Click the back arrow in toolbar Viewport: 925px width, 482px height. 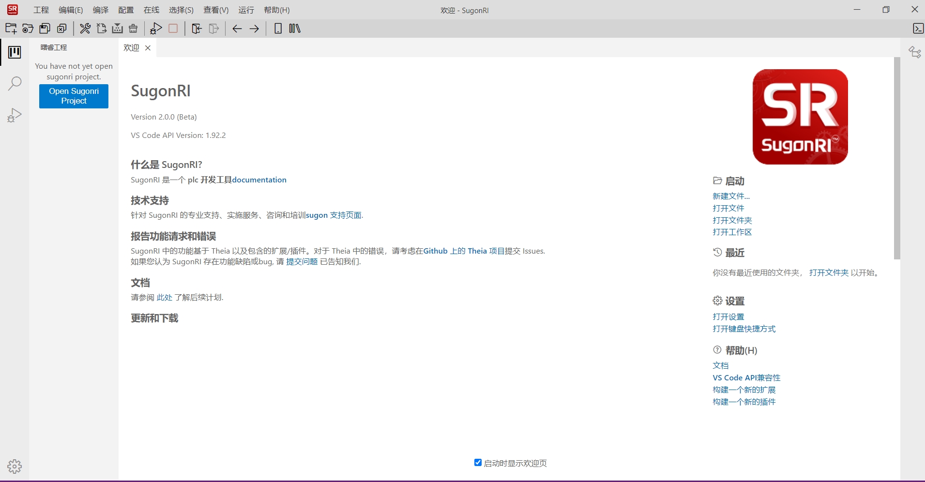(x=237, y=29)
